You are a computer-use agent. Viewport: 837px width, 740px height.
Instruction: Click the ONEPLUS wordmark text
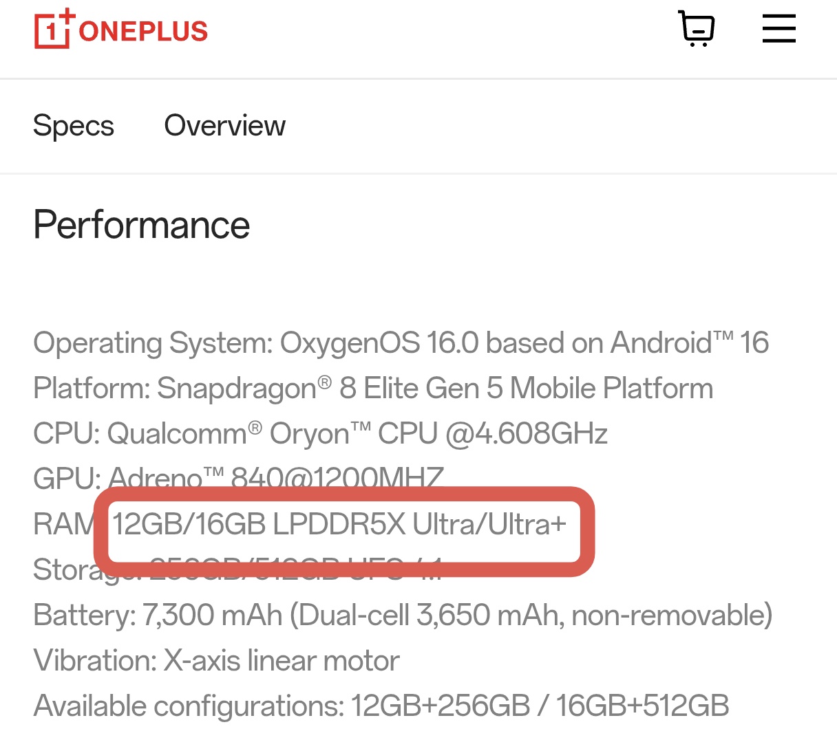pos(143,32)
